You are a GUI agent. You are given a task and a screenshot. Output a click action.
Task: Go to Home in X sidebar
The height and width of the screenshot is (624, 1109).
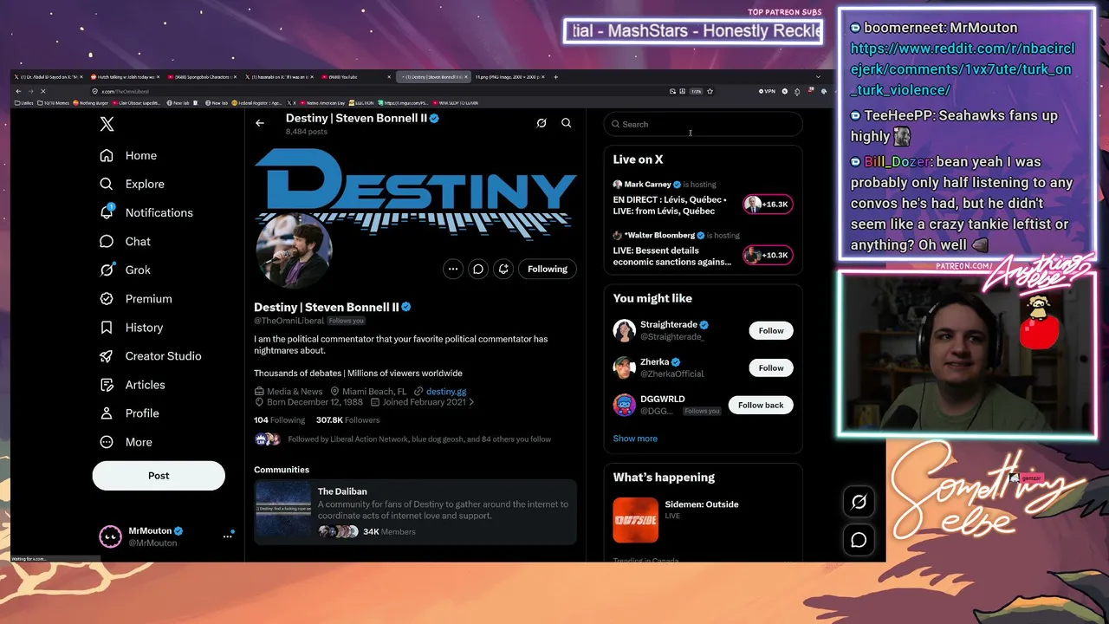[128, 155]
